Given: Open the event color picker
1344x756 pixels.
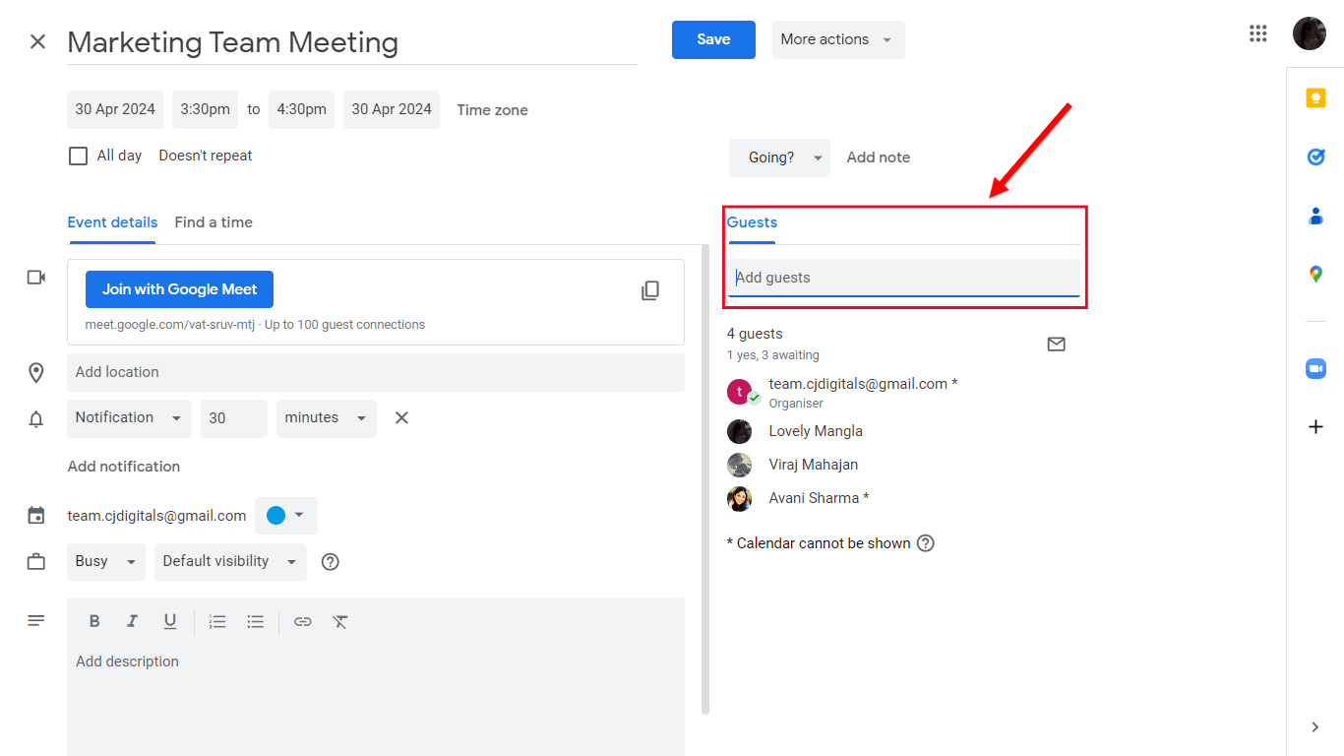Looking at the screenshot, I should pyautogui.click(x=285, y=516).
